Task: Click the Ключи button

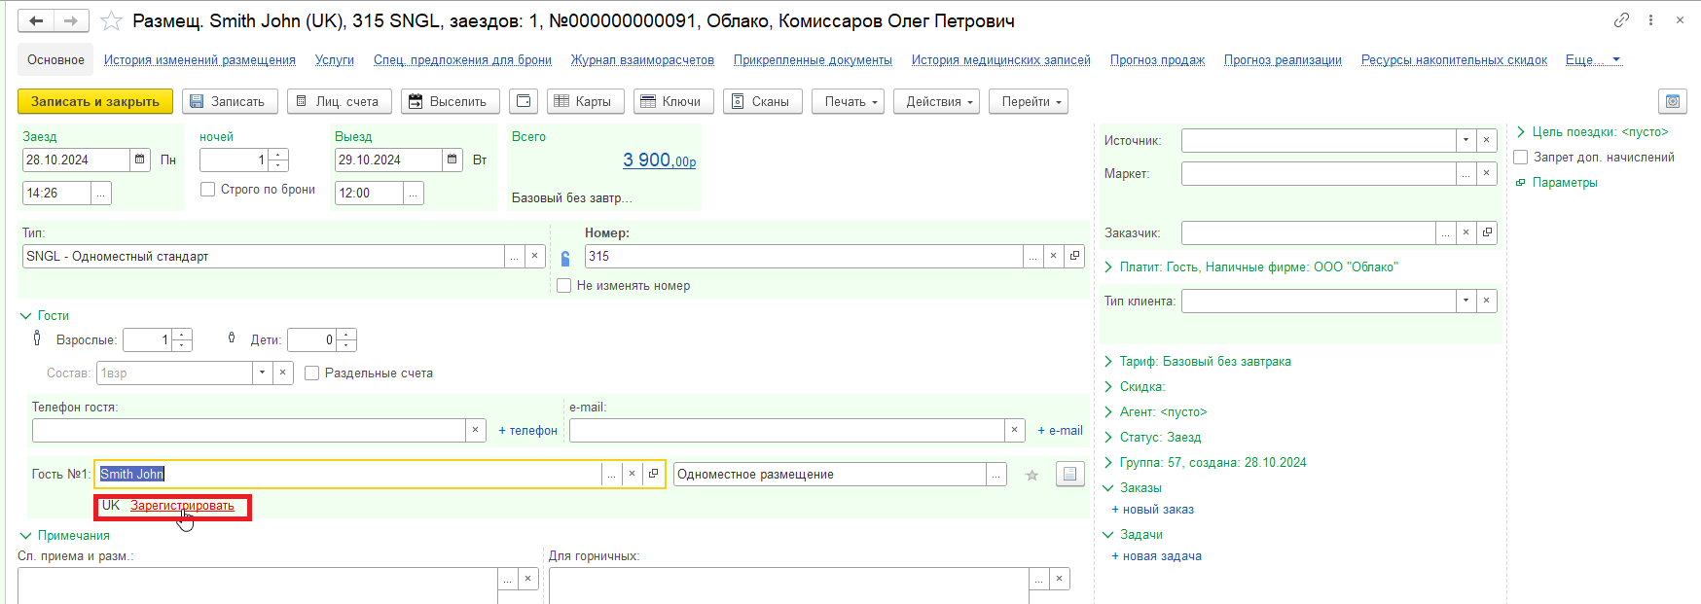Action: click(673, 101)
